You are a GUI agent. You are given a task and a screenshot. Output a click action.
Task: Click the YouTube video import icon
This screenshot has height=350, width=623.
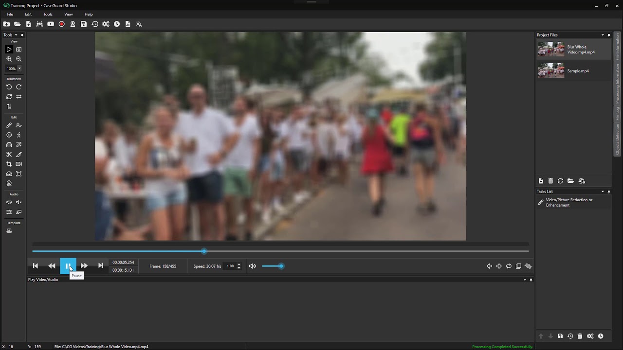51,24
